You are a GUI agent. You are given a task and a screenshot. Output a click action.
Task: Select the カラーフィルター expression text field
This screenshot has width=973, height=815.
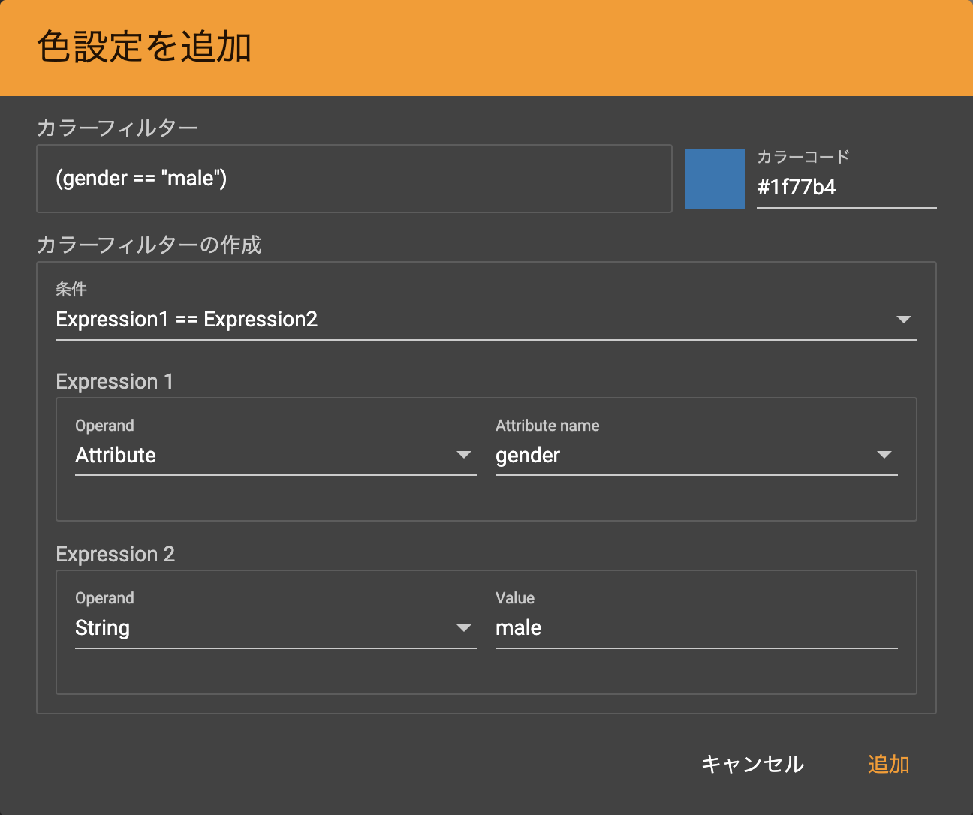[354, 179]
